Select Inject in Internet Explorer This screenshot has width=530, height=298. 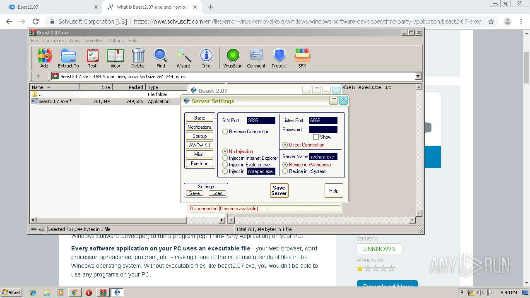[225, 158]
